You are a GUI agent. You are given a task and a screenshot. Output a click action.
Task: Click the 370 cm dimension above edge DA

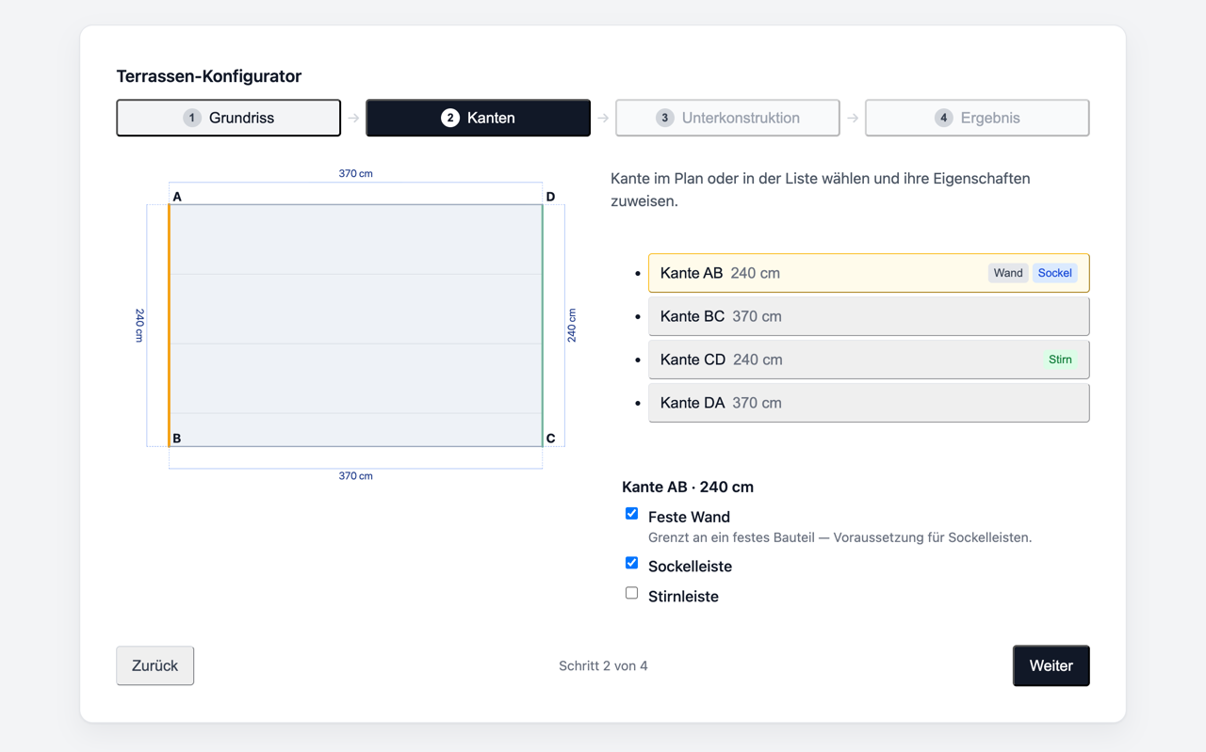[x=356, y=174]
